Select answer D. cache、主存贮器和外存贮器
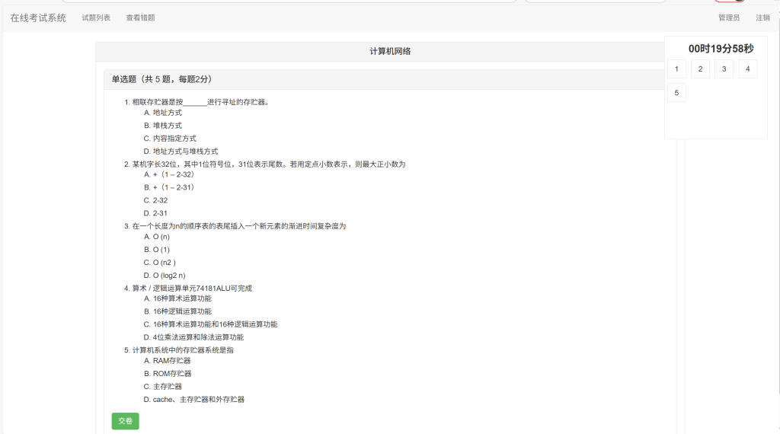Screen dimensions: 780x434 [194, 400]
